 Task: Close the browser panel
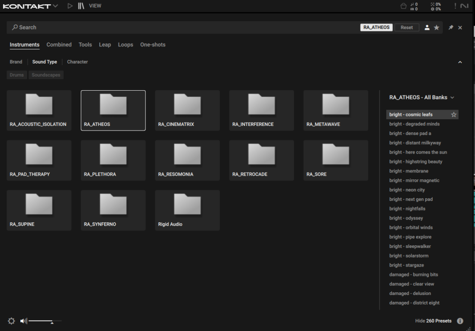(460, 28)
